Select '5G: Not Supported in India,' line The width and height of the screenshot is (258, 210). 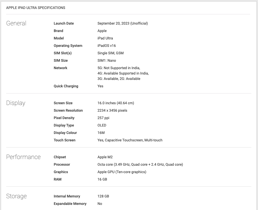(119, 68)
